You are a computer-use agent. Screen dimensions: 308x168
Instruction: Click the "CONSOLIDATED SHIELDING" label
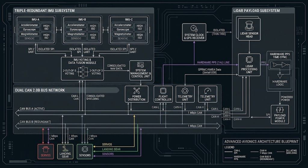coord(95,97)
